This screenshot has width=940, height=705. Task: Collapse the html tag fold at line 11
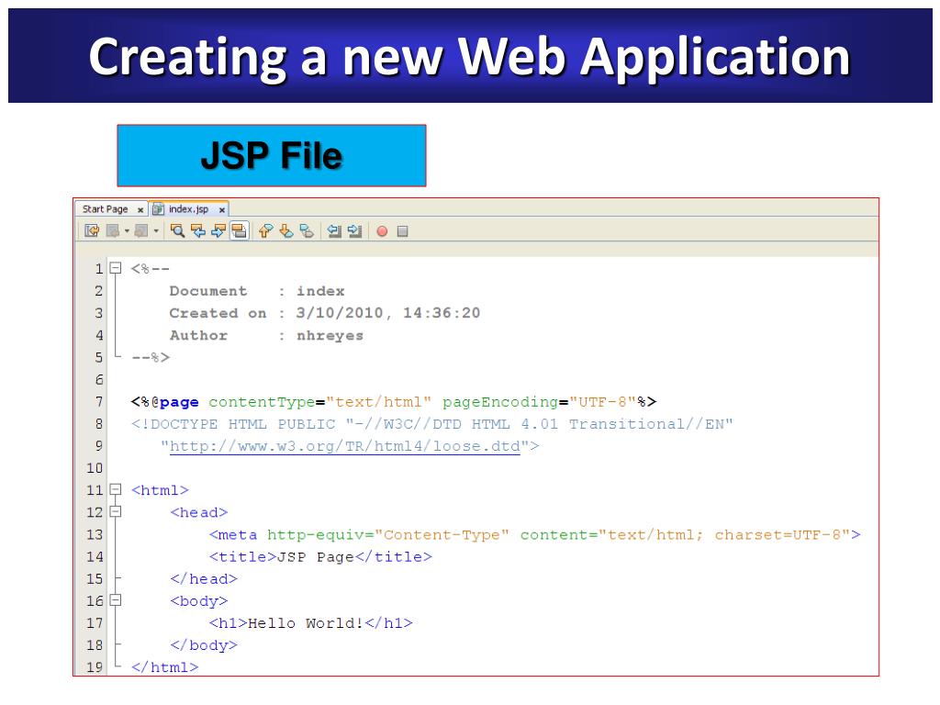pyautogui.click(x=115, y=490)
